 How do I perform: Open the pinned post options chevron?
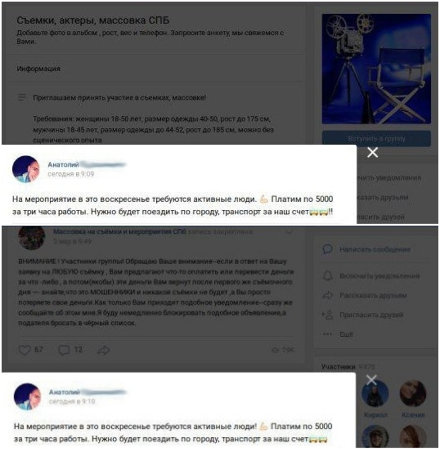point(289,233)
